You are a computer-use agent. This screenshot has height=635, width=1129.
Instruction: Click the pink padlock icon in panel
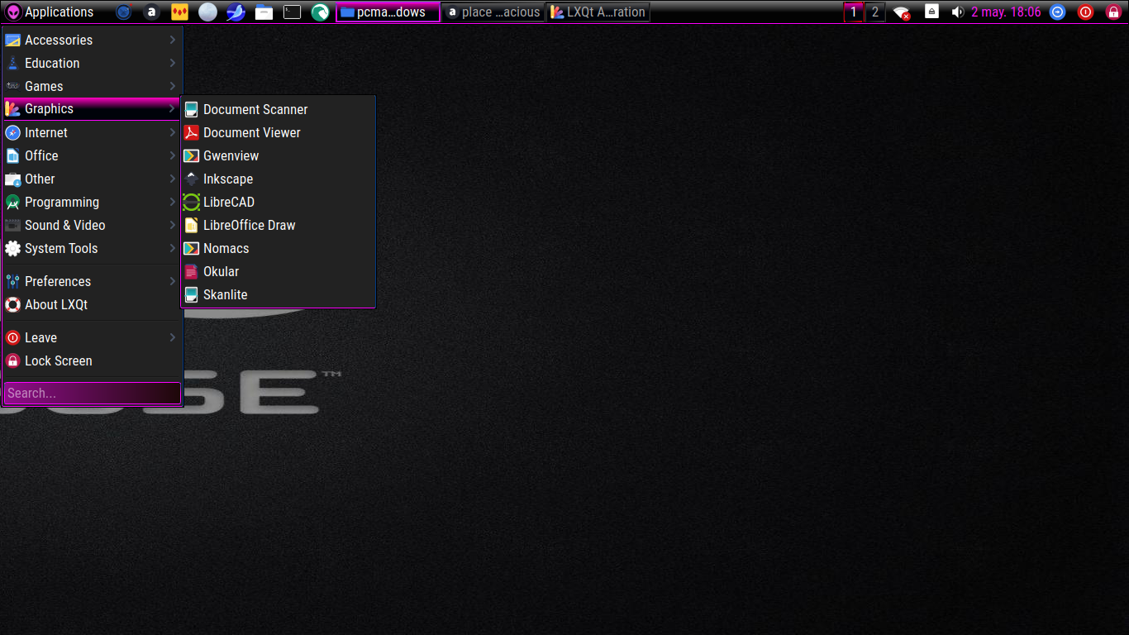click(1113, 12)
